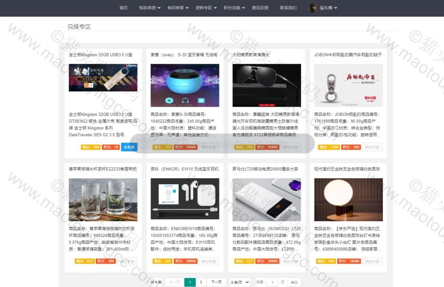Click the 积分: 10 points badge
The width and height of the screenshot is (444, 287).
[111, 147]
